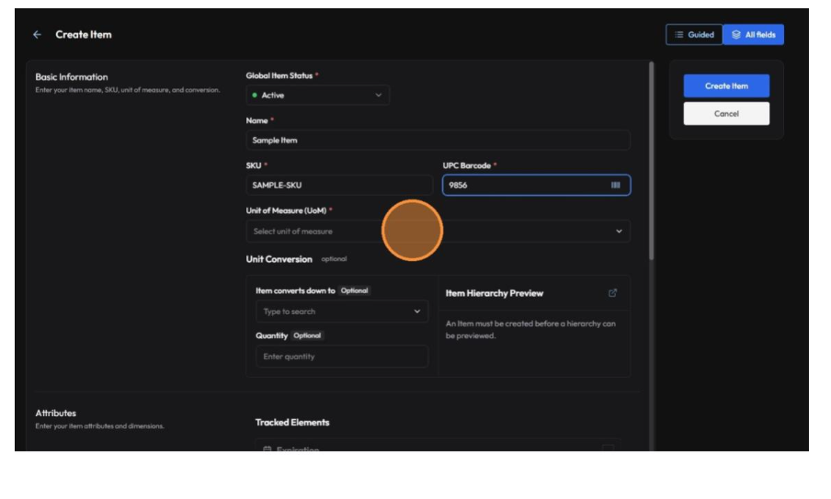Click the Enter quantity field

coord(342,357)
